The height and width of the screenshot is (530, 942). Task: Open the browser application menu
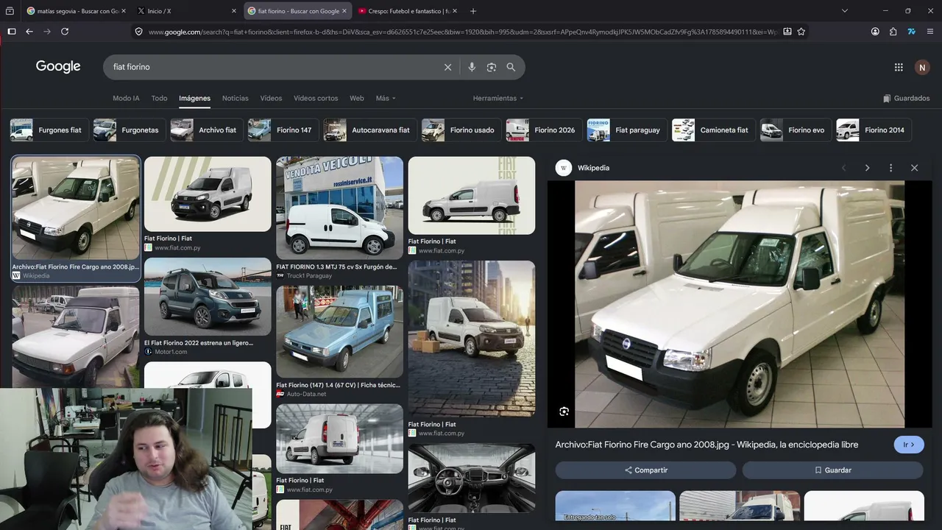(930, 32)
